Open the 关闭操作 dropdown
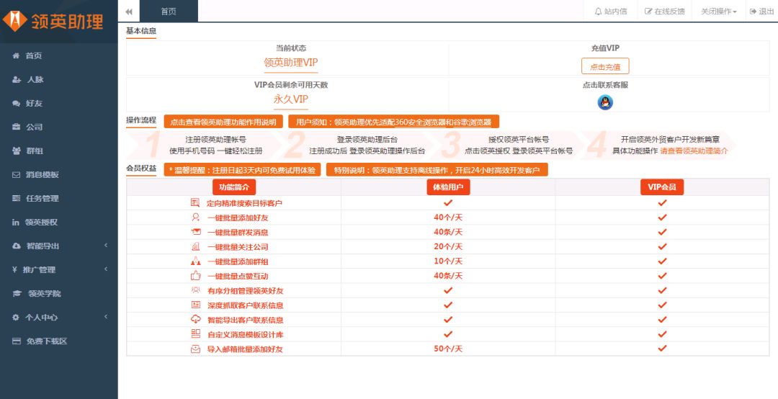778x399 pixels. click(x=718, y=12)
